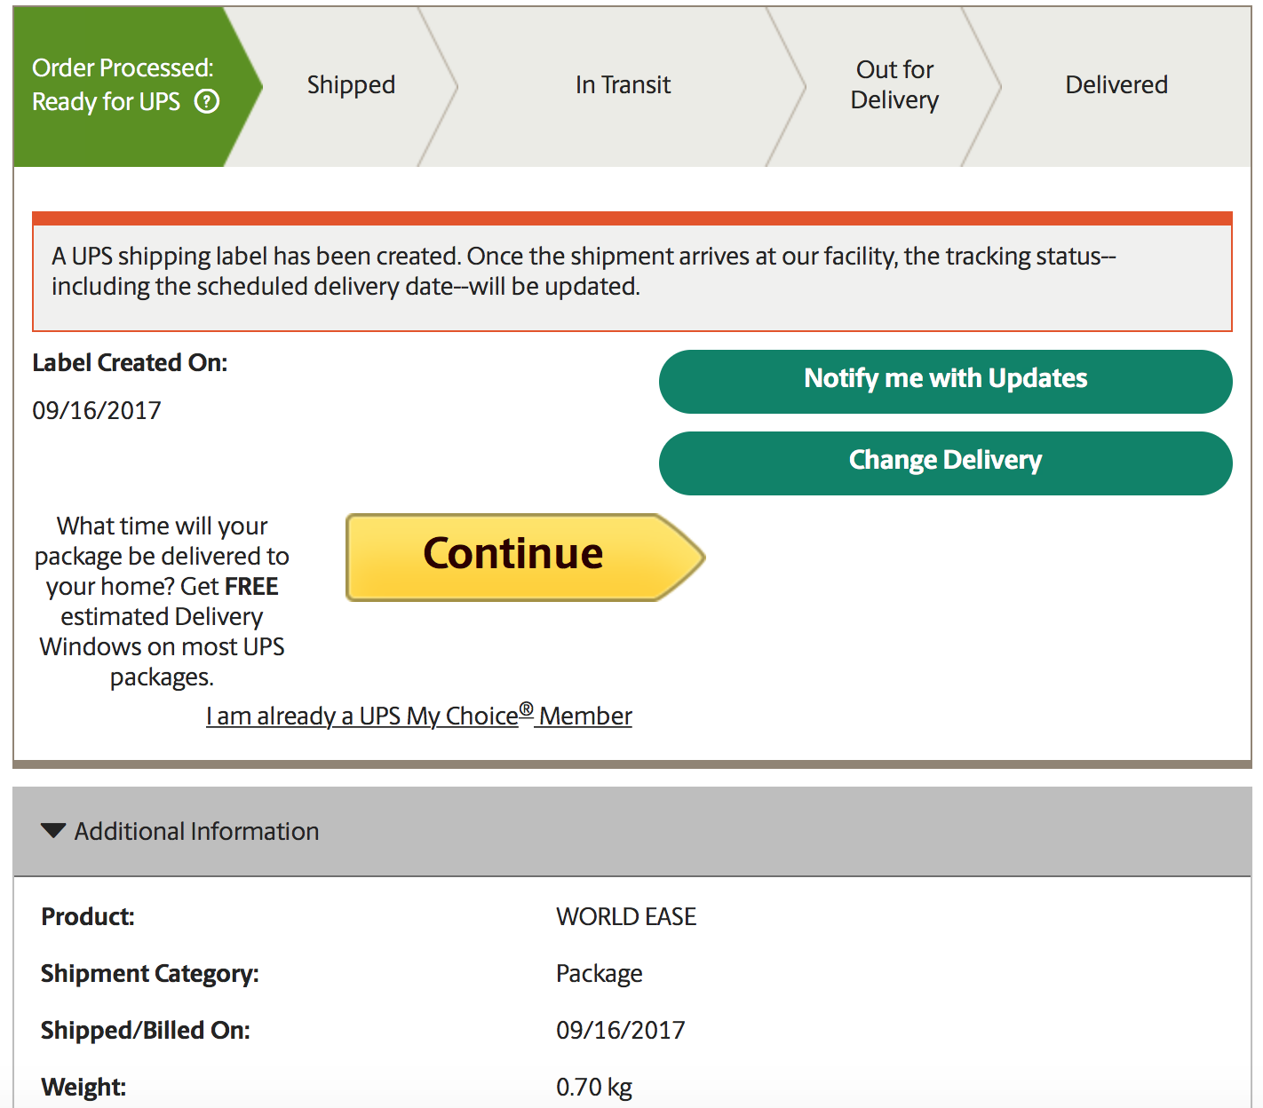The height and width of the screenshot is (1108, 1263).
Task: Click the UPS shipping label notice message
Action: point(632,272)
